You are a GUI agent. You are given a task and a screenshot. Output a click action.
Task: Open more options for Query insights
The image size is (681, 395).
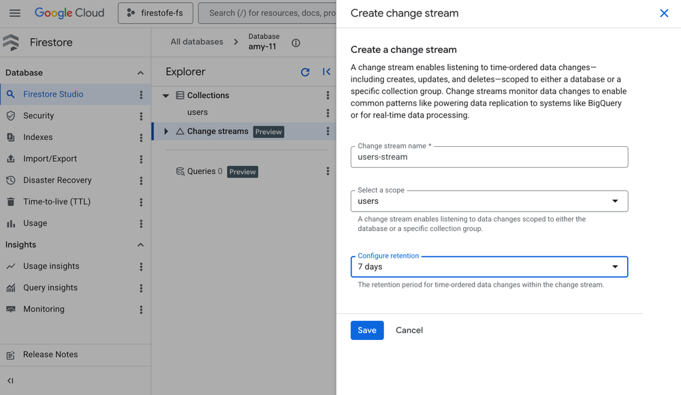(x=141, y=288)
